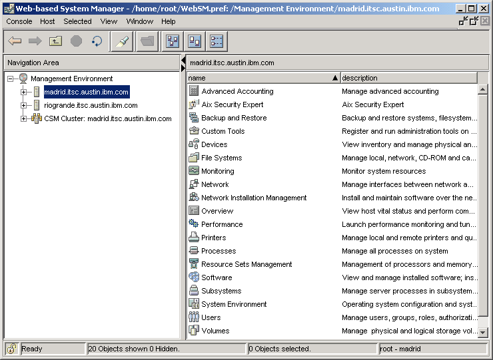
Task: Click the scrollbar down arrow
Action: [x=482, y=332]
